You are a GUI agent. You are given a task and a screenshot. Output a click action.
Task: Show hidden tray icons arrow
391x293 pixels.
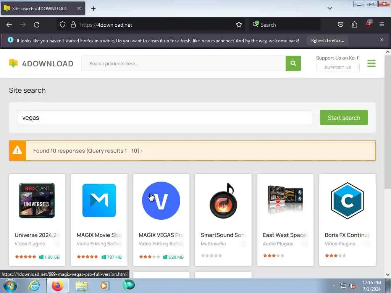coord(334,286)
